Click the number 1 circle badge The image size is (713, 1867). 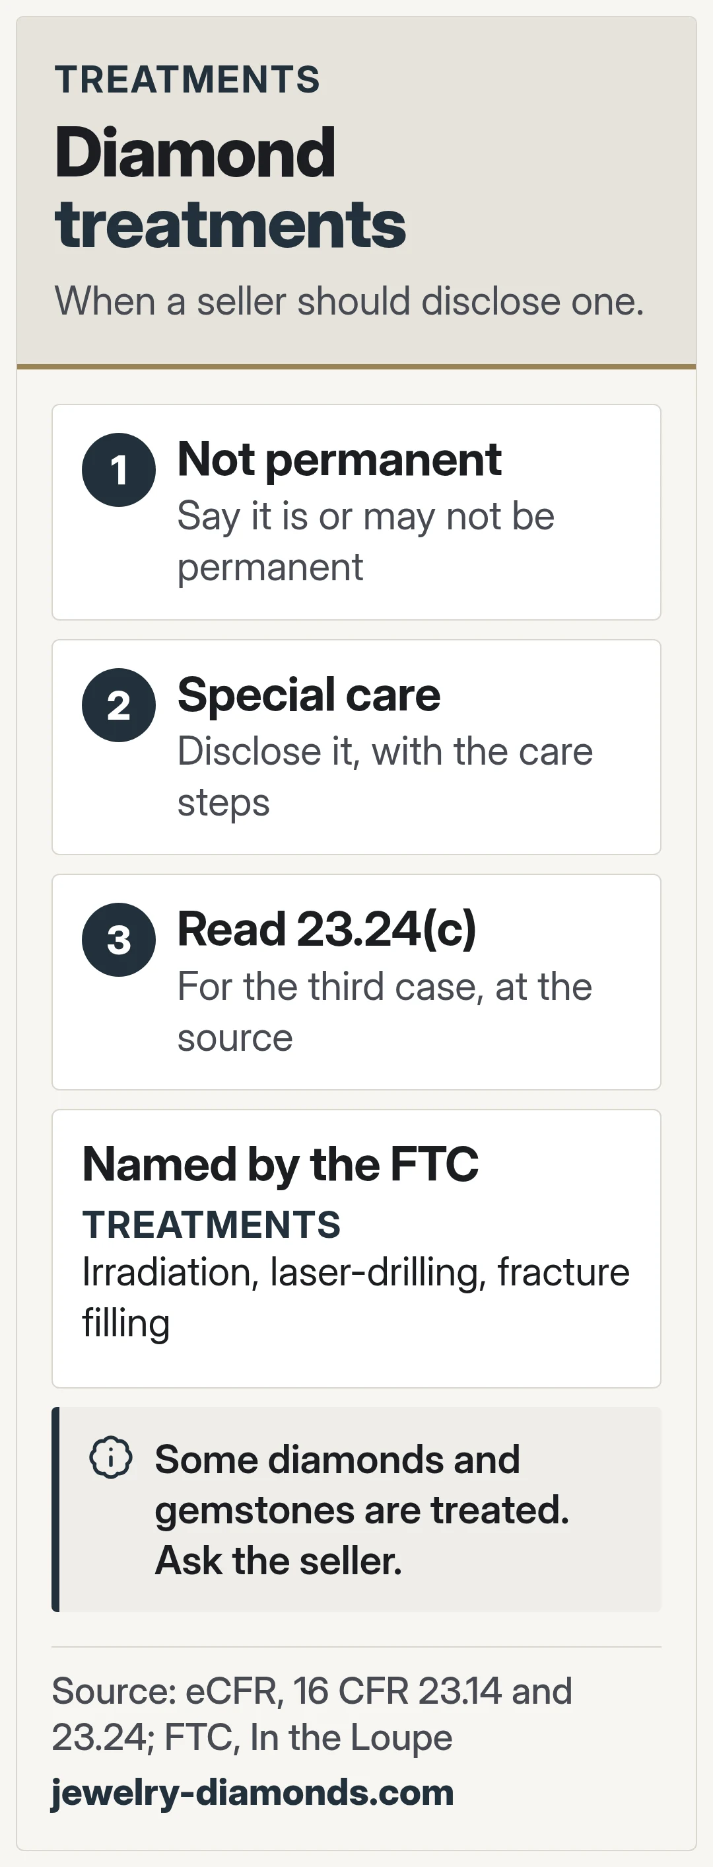(119, 470)
